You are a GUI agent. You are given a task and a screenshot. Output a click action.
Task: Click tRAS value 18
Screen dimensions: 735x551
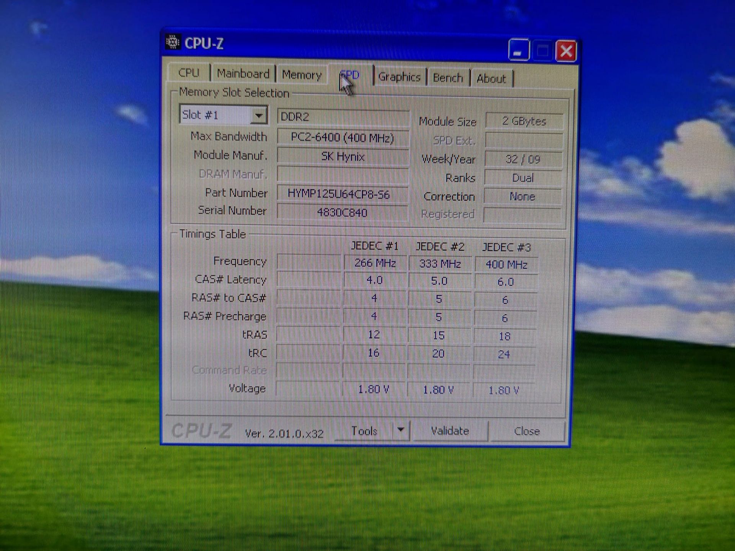(505, 336)
